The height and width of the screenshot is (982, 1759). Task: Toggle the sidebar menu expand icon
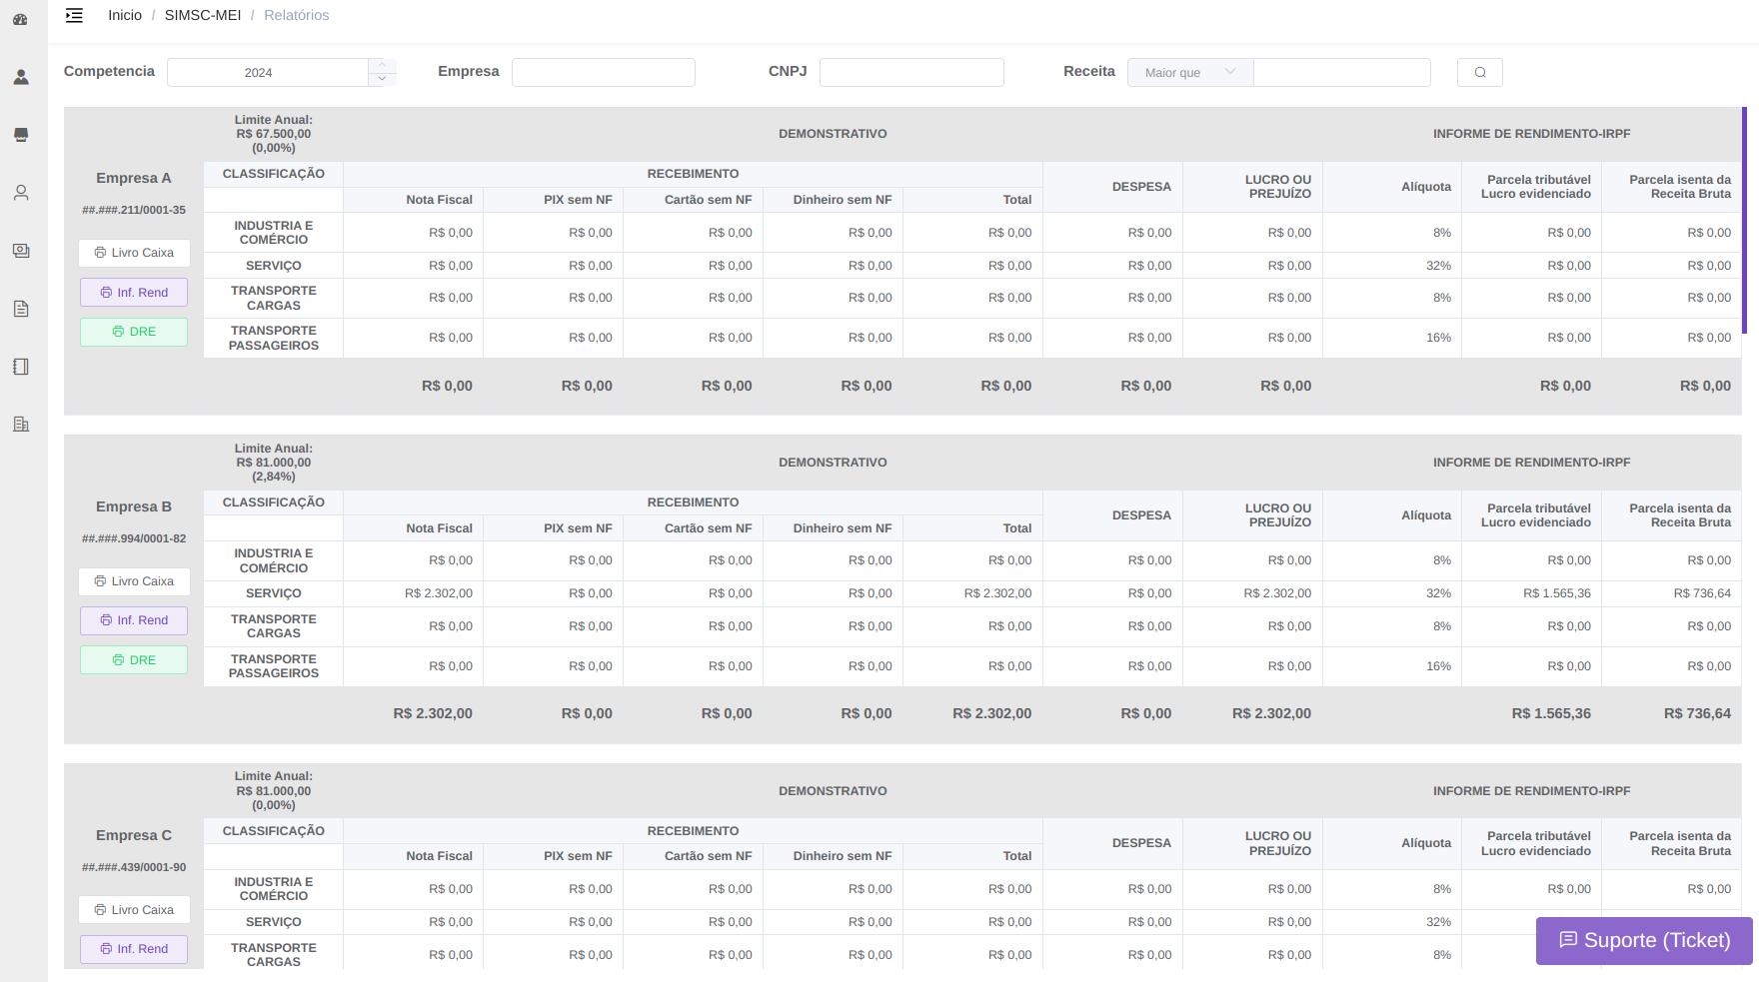point(74,15)
